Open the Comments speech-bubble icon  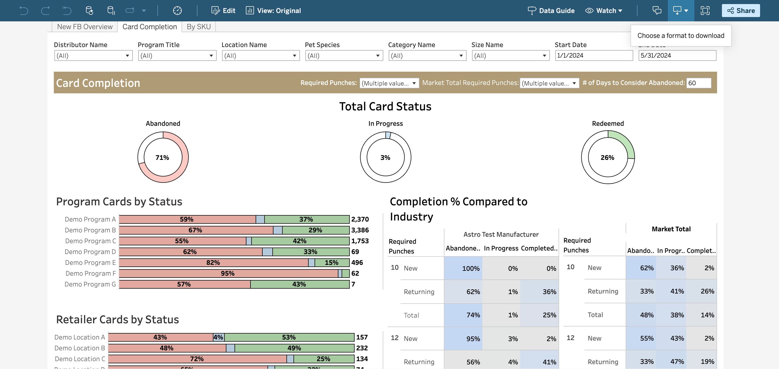[x=657, y=11]
